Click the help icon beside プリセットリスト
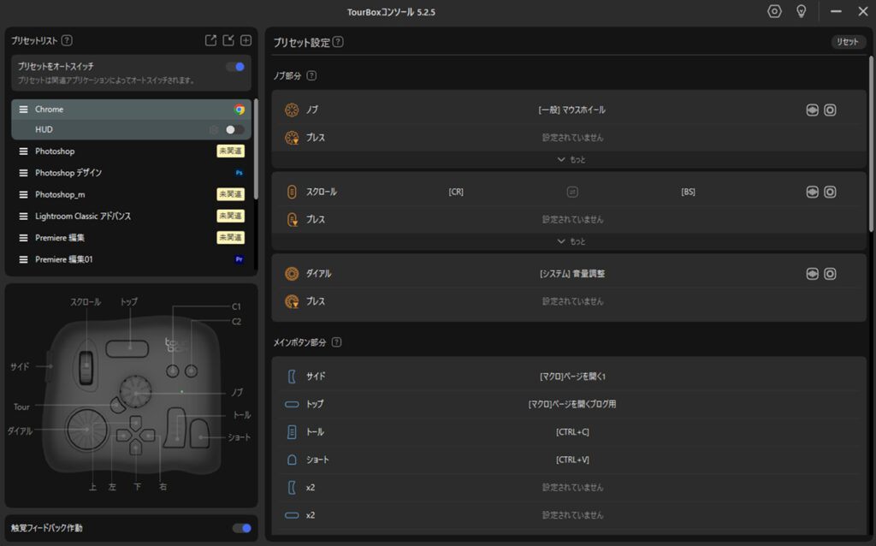The width and height of the screenshot is (876, 546). [67, 40]
